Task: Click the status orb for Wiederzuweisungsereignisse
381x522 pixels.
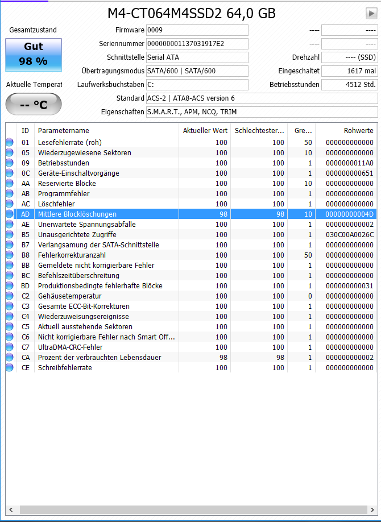Action: (10, 317)
